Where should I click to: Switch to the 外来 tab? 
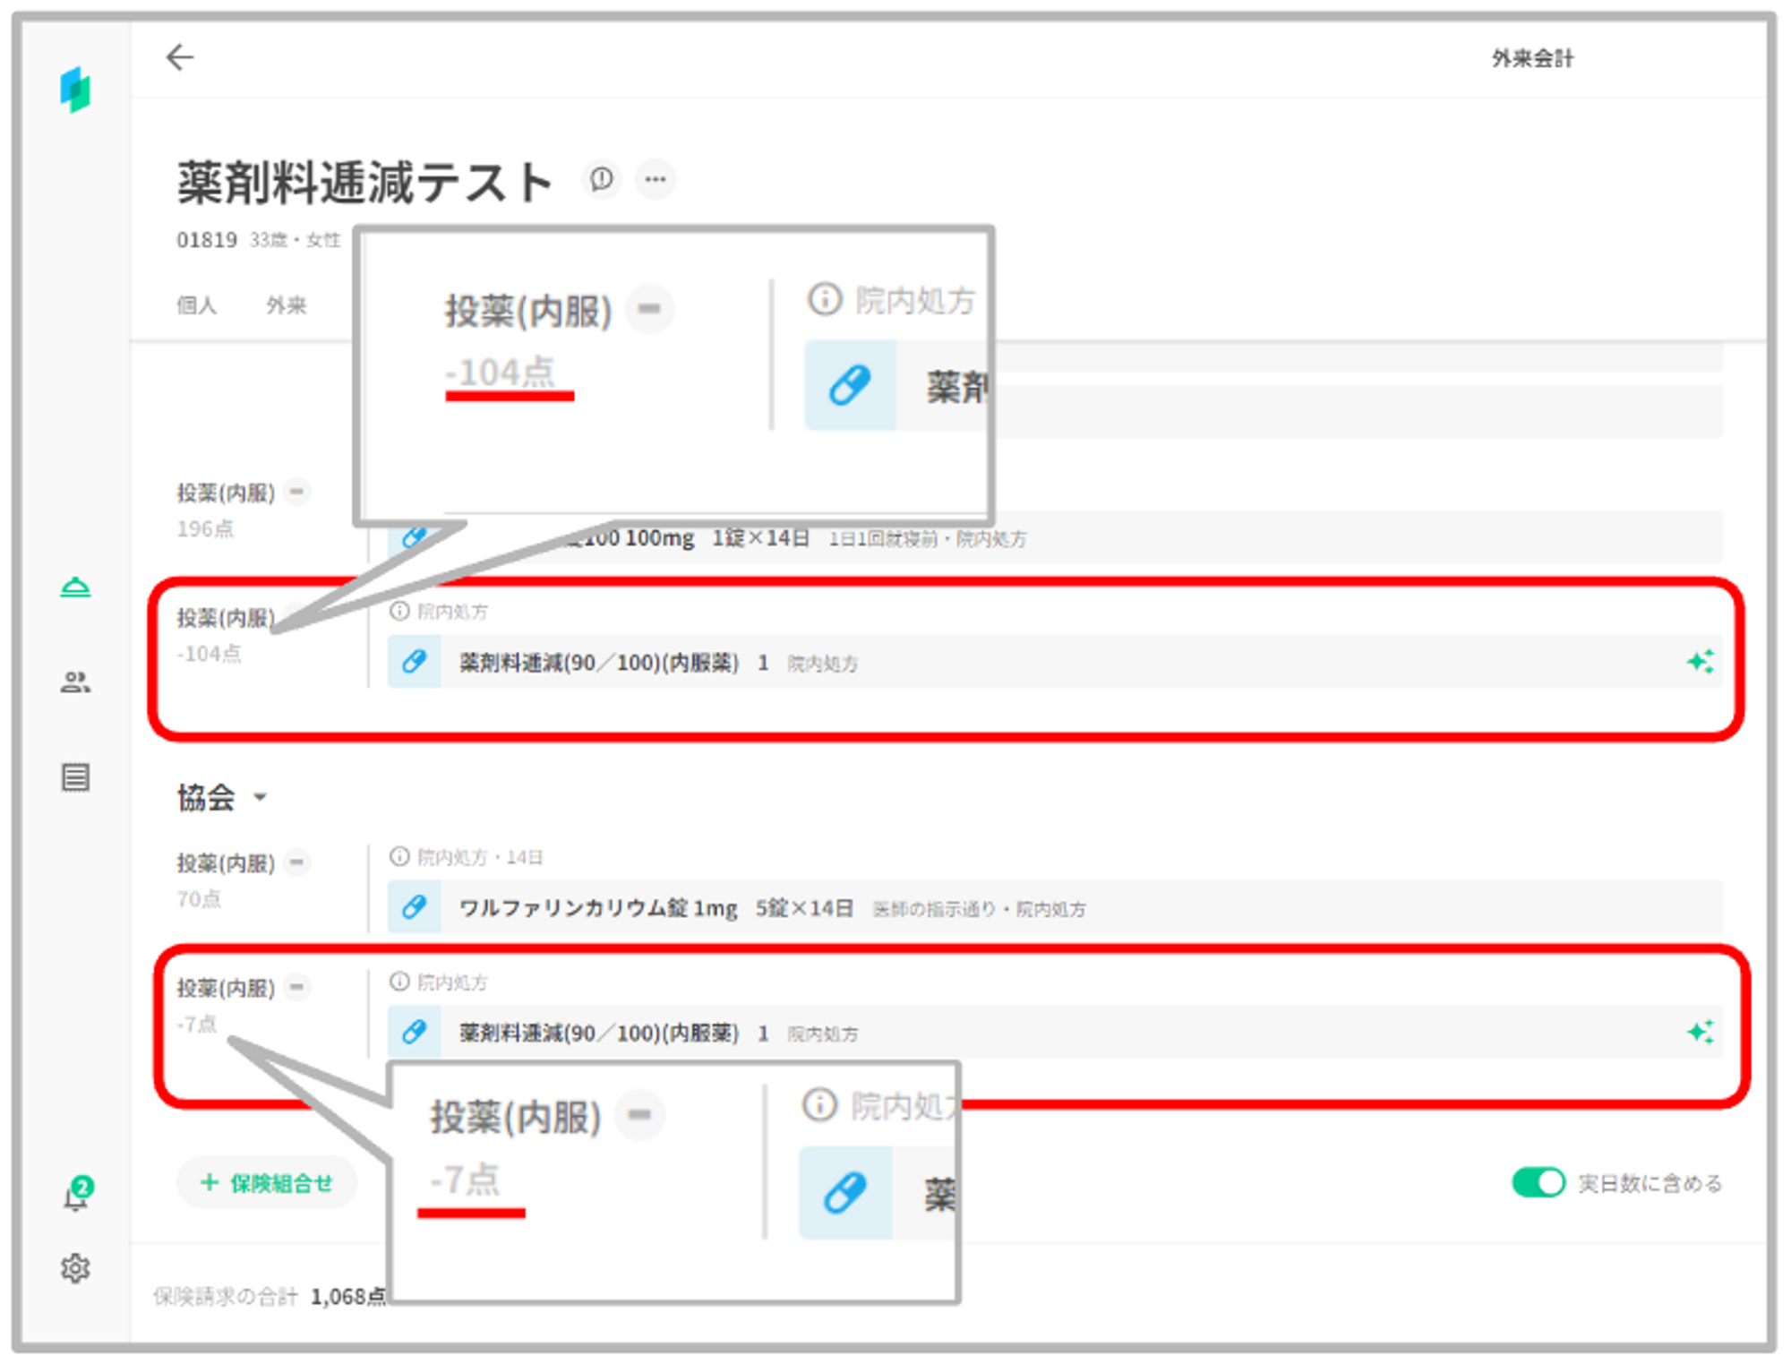pos(286,305)
